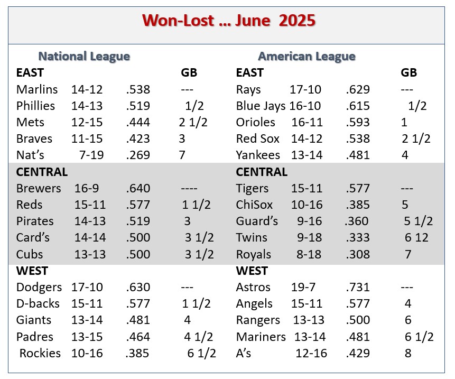
Task: Click the Brewers team name
Action: point(39,188)
